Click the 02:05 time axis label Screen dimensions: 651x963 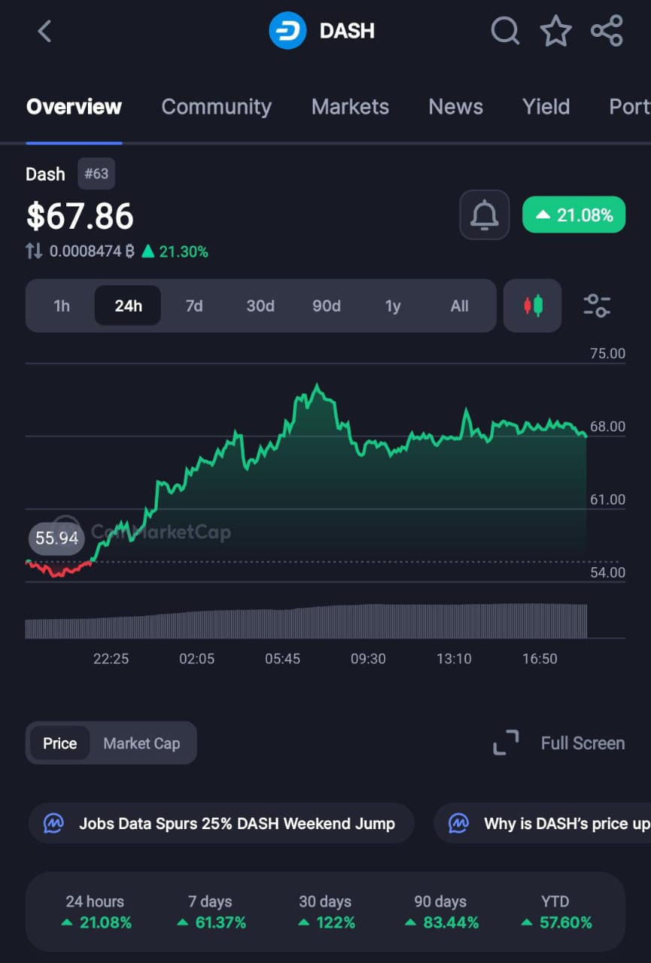196,659
